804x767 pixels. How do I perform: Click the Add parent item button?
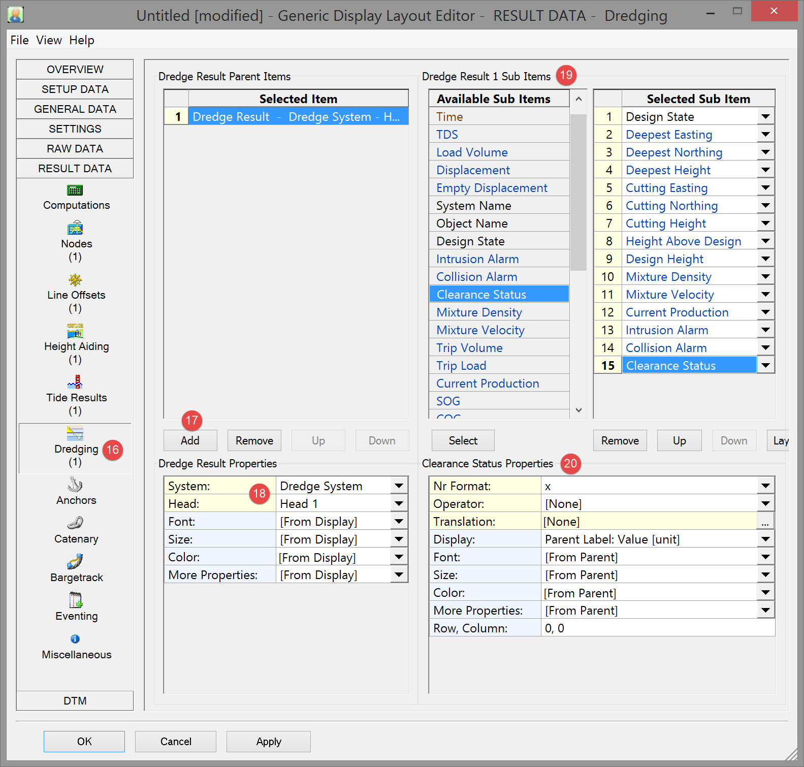(190, 440)
